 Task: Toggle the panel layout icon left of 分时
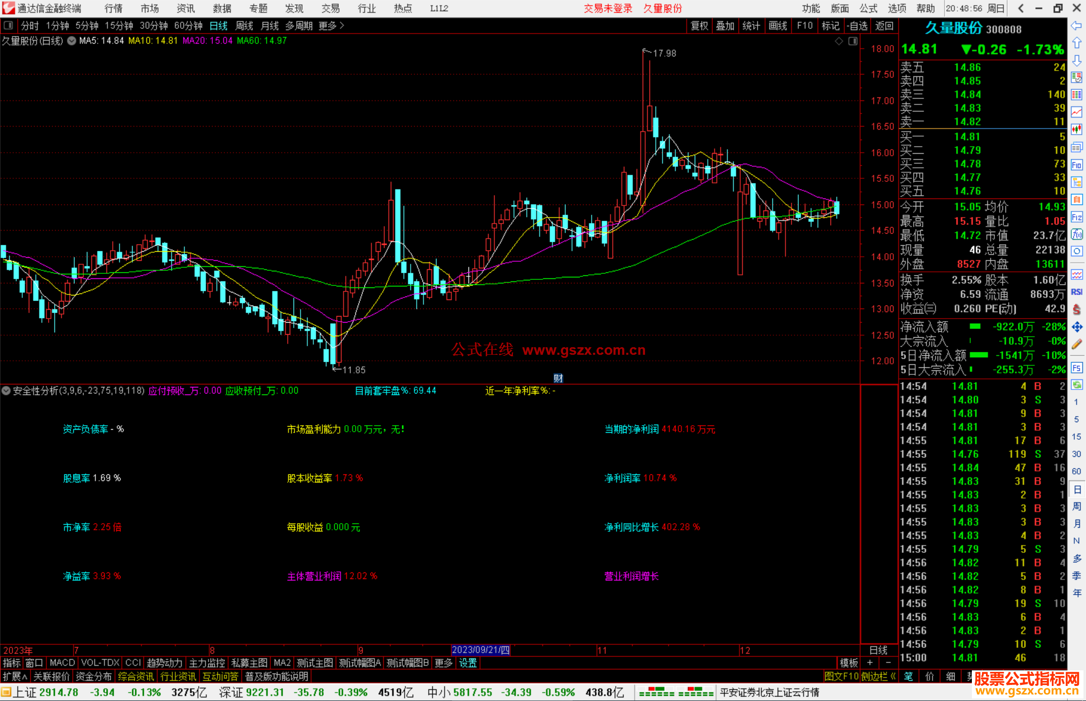tap(9, 26)
